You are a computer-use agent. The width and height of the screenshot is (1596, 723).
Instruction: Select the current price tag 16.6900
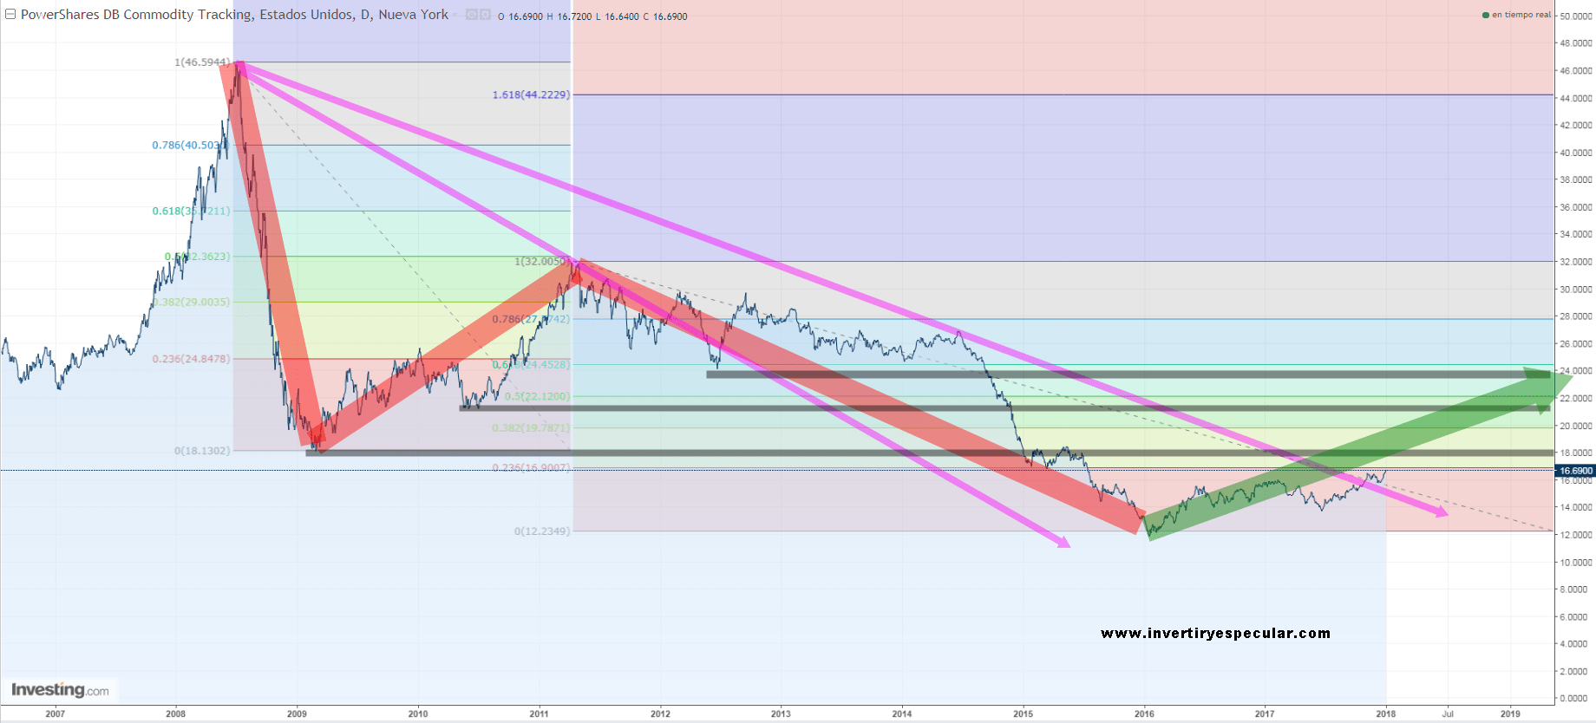1575,471
